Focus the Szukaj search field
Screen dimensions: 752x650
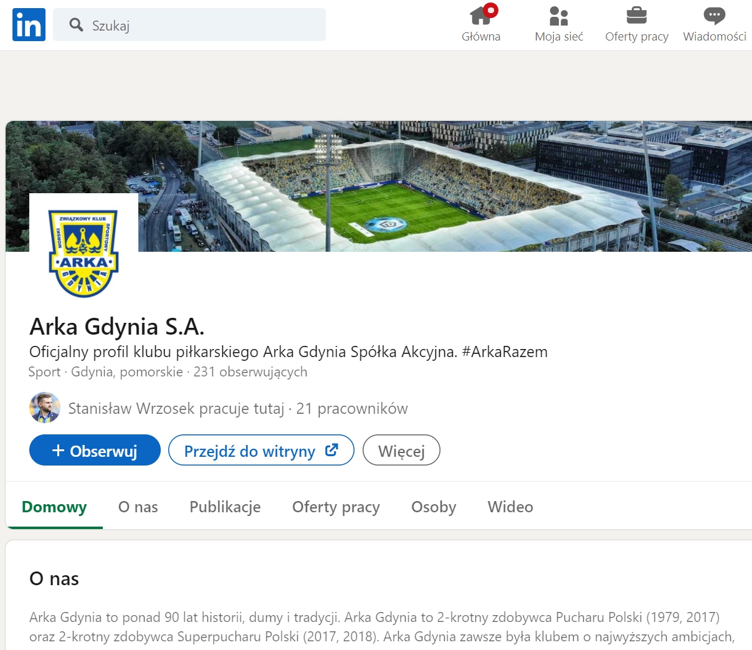click(x=189, y=25)
